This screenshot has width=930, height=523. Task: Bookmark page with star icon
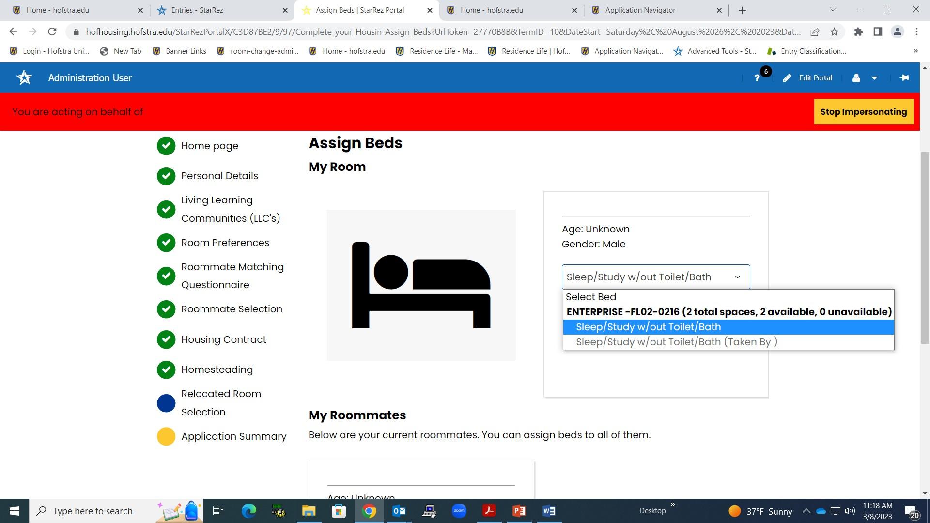click(834, 32)
